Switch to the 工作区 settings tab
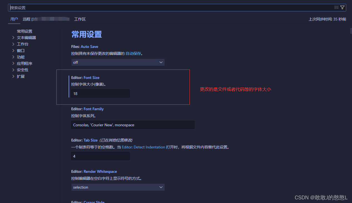The image size is (352, 203). (80, 19)
